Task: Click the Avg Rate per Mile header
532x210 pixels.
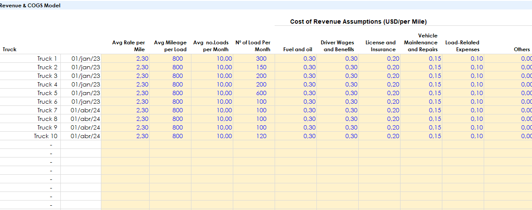Action: (x=128, y=46)
